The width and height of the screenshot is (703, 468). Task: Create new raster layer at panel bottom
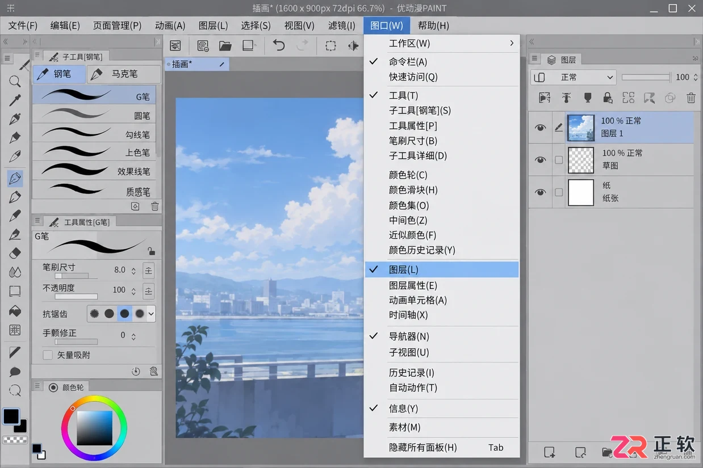[x=549, y=452]
